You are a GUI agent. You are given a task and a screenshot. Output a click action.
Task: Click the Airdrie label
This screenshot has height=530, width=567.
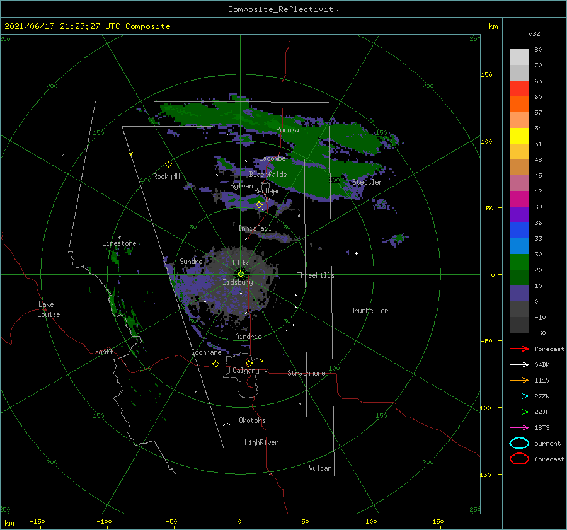[248, 337]
